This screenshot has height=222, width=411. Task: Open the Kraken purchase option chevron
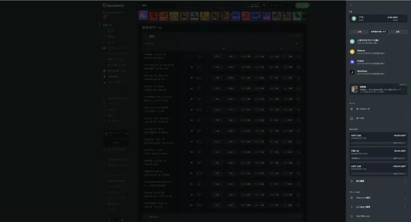(x=405, y=62)
